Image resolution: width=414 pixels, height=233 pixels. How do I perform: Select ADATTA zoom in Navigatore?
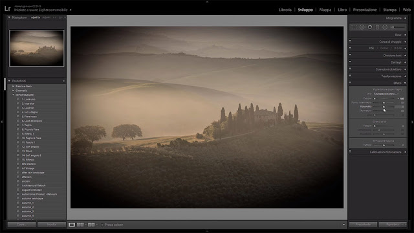[x=36, y=17]
